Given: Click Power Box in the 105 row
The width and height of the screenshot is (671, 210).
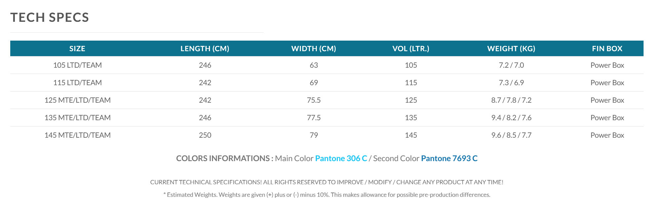Looking at the screenshot, I should click(607, 65).
